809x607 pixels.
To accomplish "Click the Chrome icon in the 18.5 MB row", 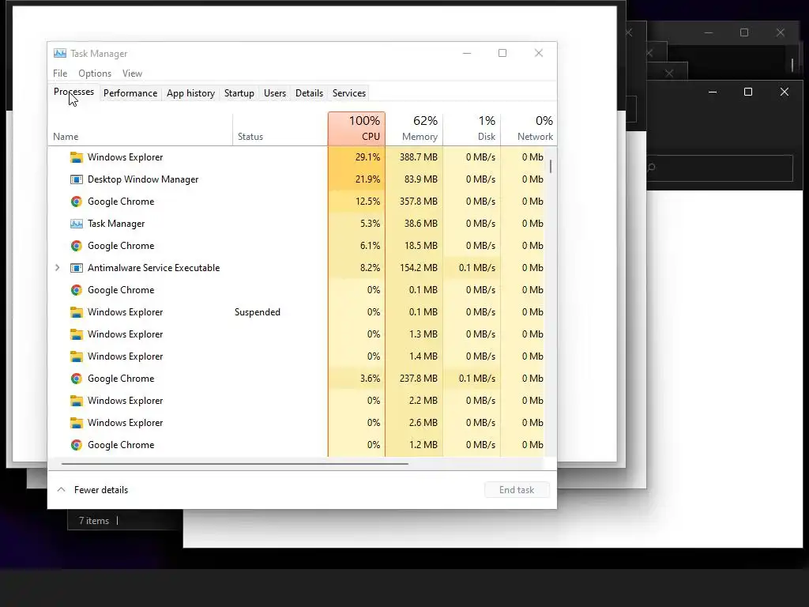I will pyautogui.click(x=77, y=246).
